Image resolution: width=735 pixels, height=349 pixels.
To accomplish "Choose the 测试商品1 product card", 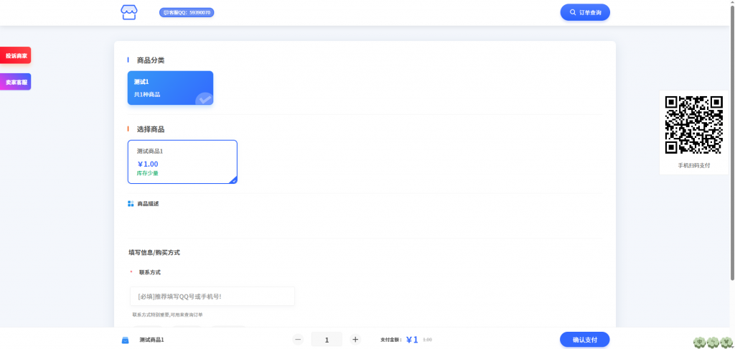I will [182, 162].
